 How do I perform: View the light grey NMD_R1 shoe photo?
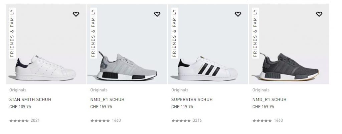(127, 67)
